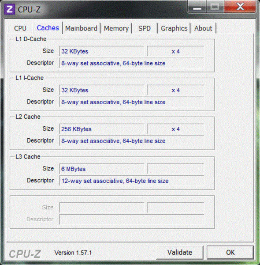This screenshot has height=265, width=260.
Task: Click the L1 I-Cache group label
Action: pyautogui.click(x=30, y=78)
